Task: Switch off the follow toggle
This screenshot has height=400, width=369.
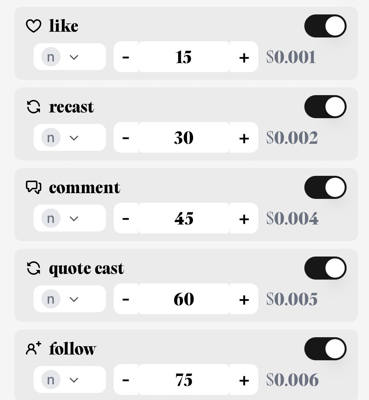Action: point(325,349)
